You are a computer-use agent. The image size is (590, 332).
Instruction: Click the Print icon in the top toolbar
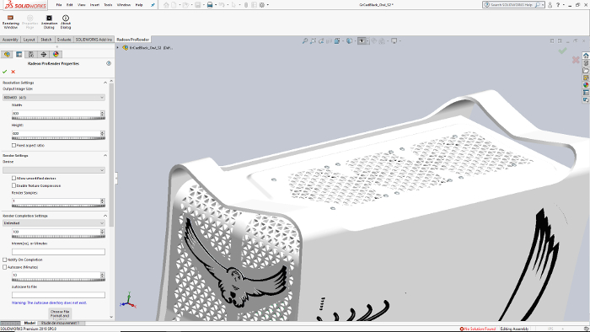[210, 5]
